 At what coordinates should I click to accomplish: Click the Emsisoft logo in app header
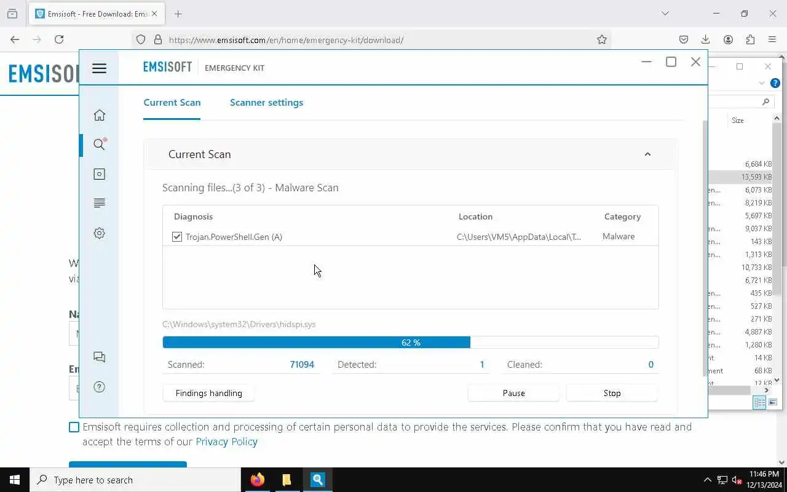click(167, 67)
